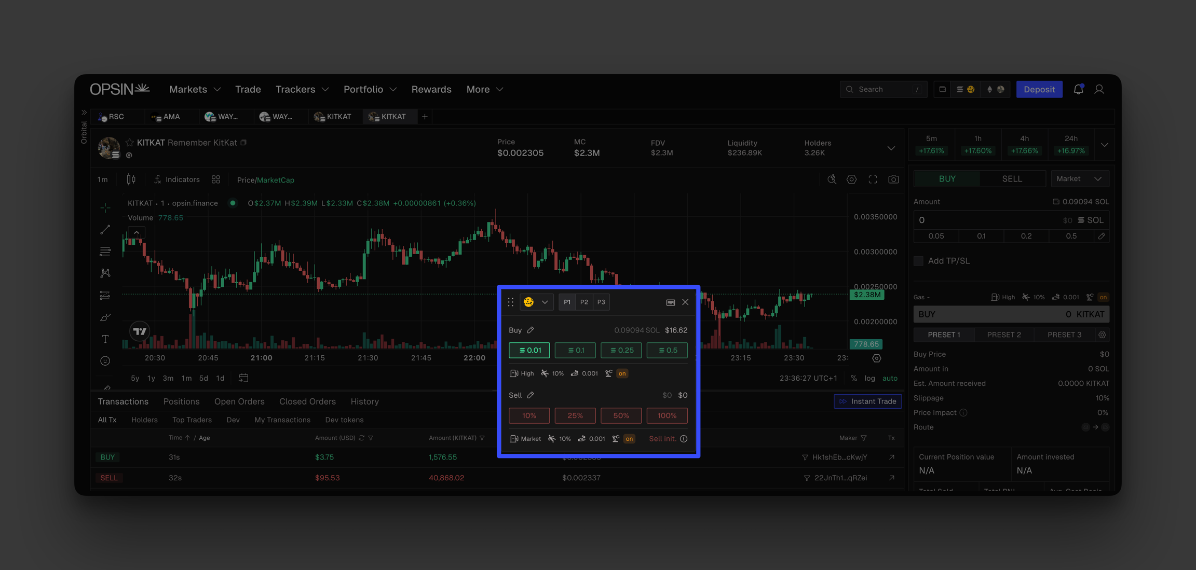Click the chart screenshot camera icon

pos(893,179)
